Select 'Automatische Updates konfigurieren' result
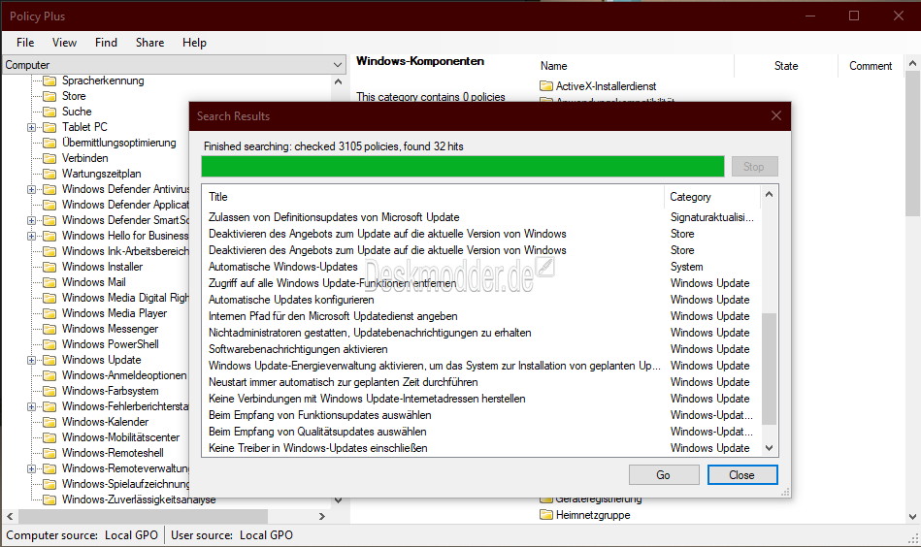Viewport: 921px width, 547px height. pos(291,300)
